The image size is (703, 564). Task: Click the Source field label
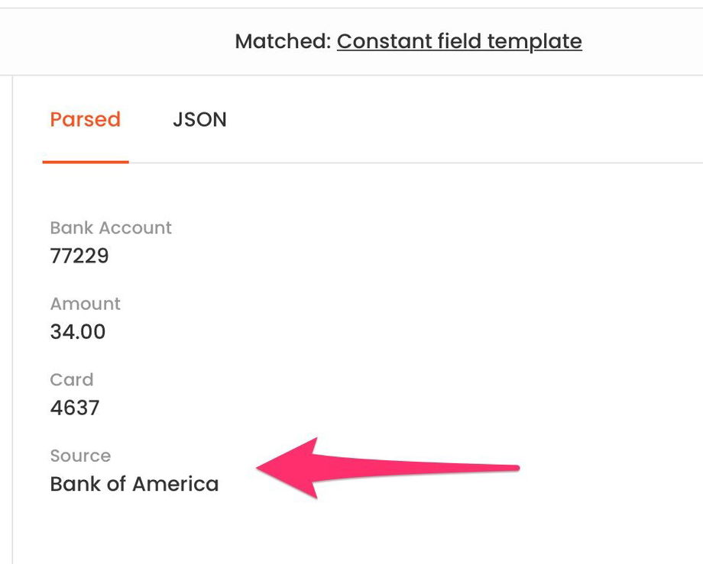point(80,456)
